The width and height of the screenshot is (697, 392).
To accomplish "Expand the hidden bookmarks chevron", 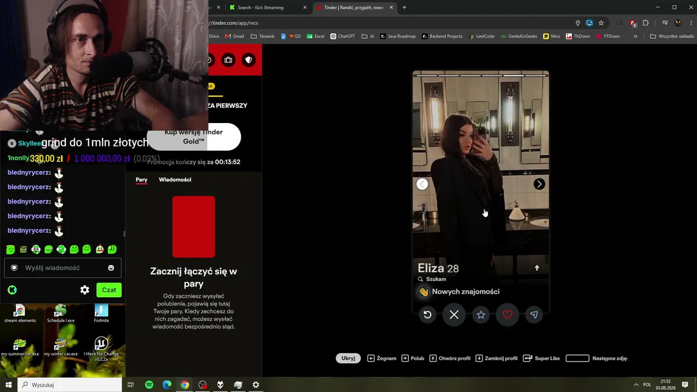I will pyautogui.click(x=635, y=36).
